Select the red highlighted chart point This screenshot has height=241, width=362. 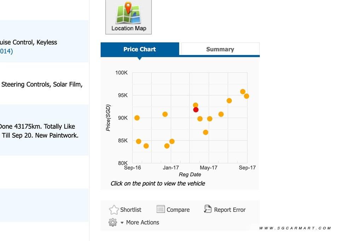pos(196,110)
